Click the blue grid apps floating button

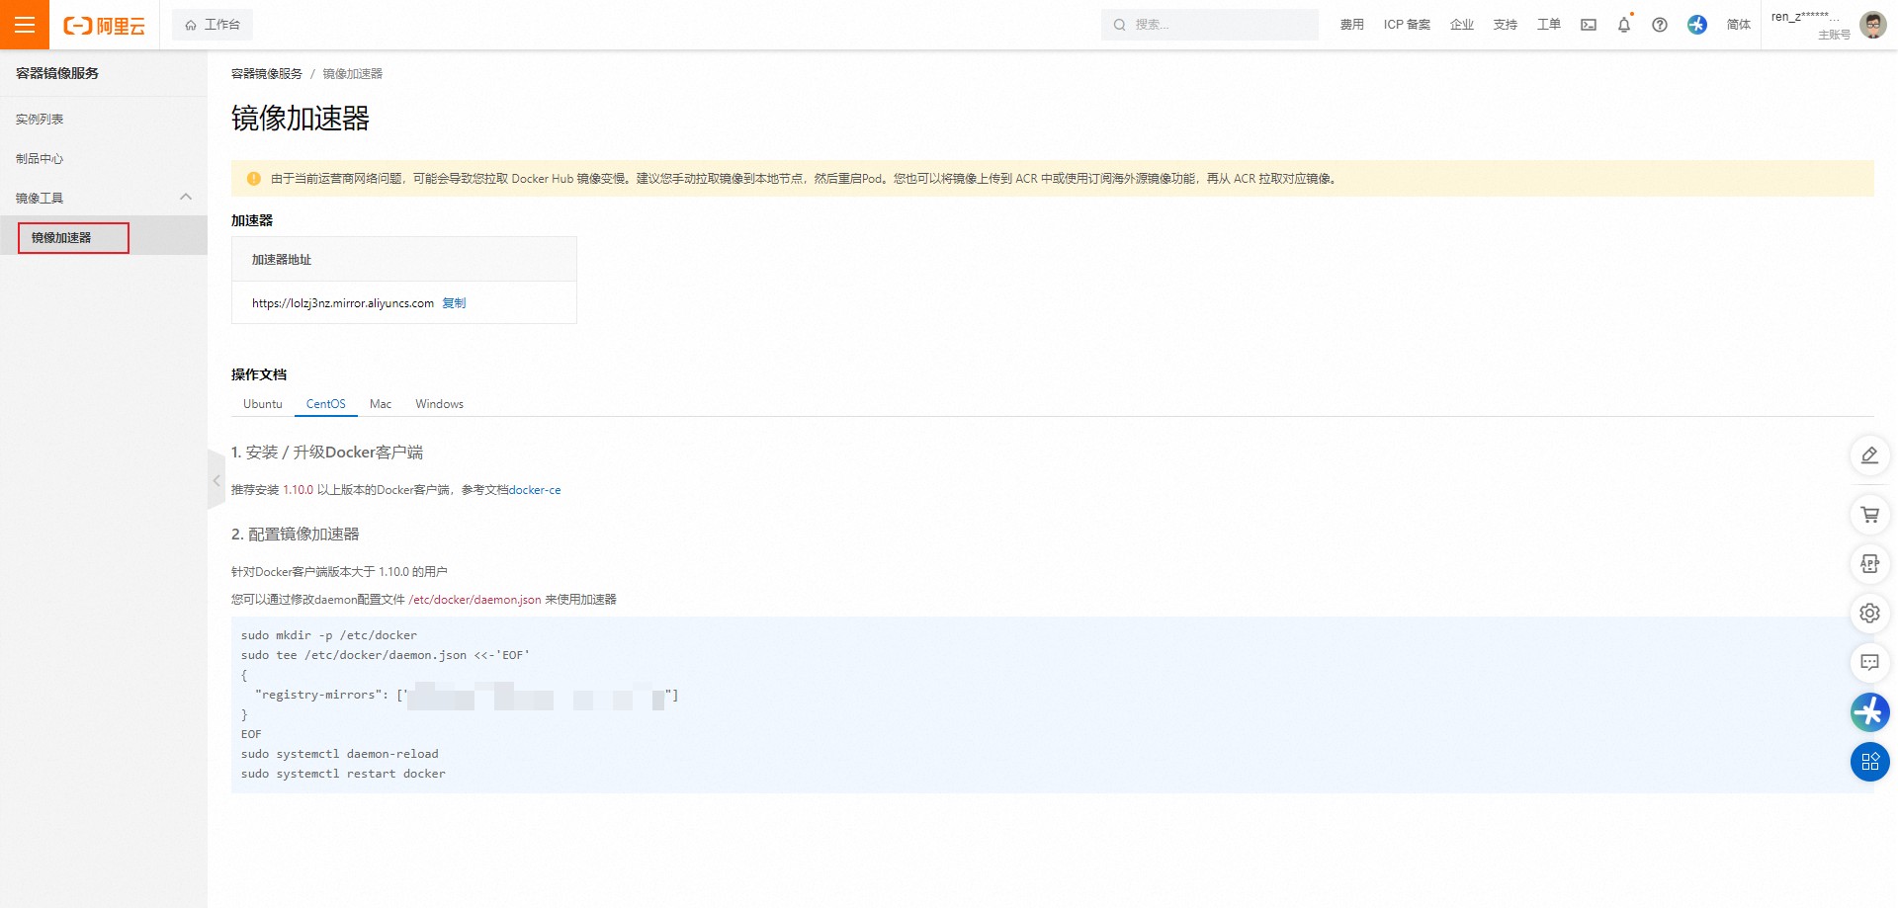coord(1869,762)
